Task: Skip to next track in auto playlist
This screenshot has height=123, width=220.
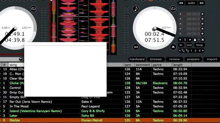Action: pyautogui.click(x=201, y=3)
